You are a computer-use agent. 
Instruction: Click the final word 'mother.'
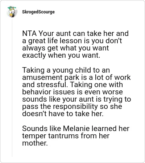tap(35, 143)
